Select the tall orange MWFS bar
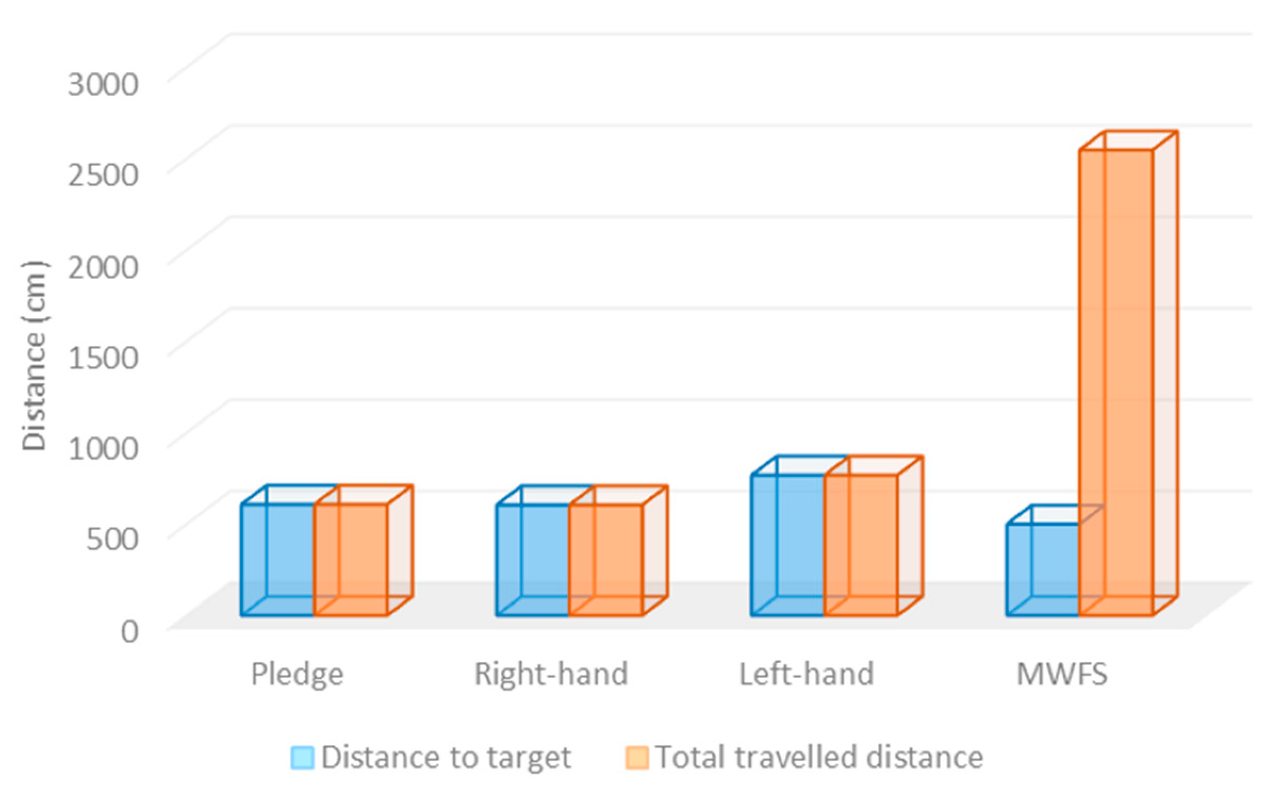1274x785 pixels. [1116, 382]
